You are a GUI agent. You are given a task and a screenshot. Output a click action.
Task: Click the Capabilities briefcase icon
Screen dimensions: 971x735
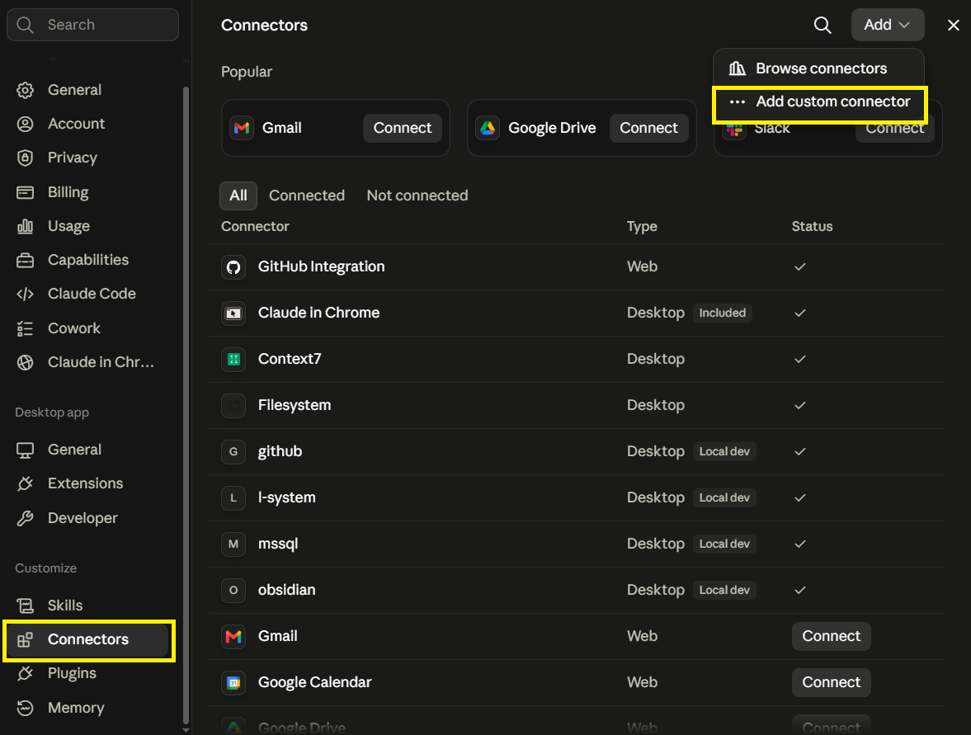tap(25, 260)
